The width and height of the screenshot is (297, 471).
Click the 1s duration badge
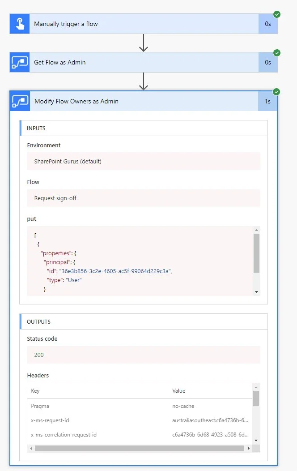267,101
